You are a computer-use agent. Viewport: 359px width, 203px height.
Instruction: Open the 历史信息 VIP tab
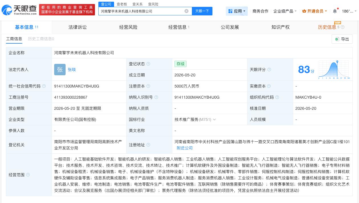click(x=327, y=27)
